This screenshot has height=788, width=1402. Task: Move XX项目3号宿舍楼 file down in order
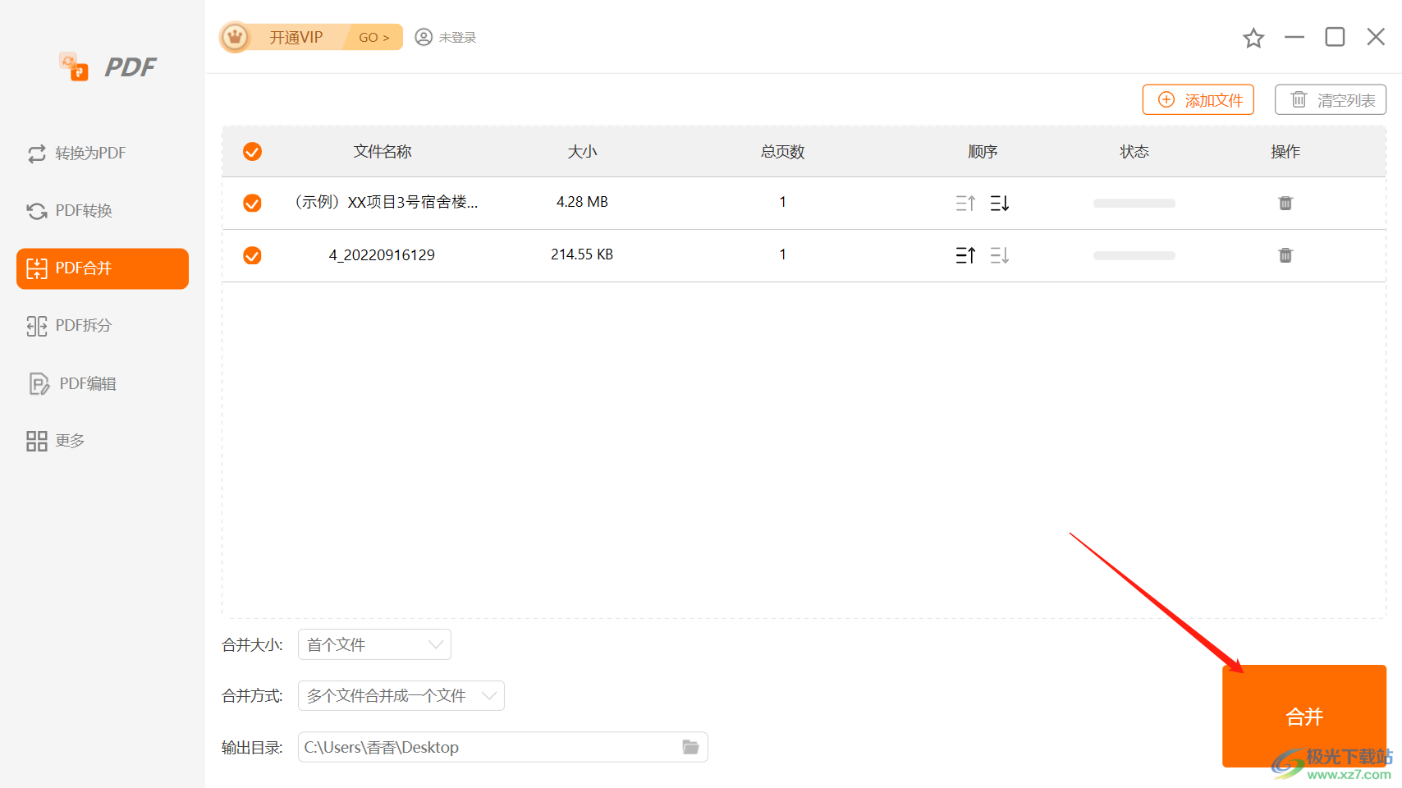[1000, 203]
